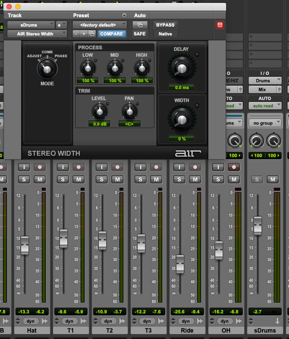Click the Mix output plus icon
The height and width of the screenshot is (339, 289).
(x=279, y=90)
